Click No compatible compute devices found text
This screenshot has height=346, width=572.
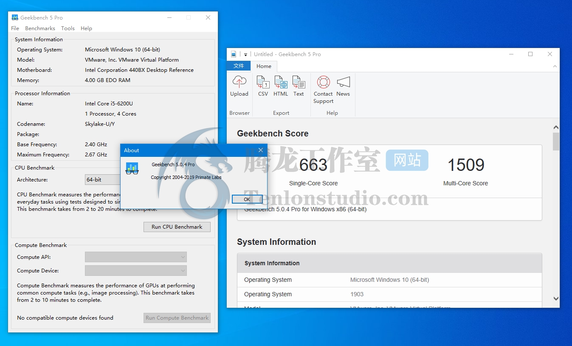65,318
